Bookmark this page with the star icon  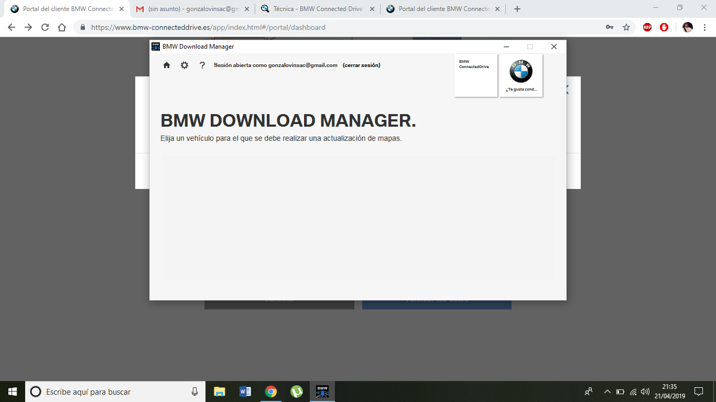tap(626, 27)
